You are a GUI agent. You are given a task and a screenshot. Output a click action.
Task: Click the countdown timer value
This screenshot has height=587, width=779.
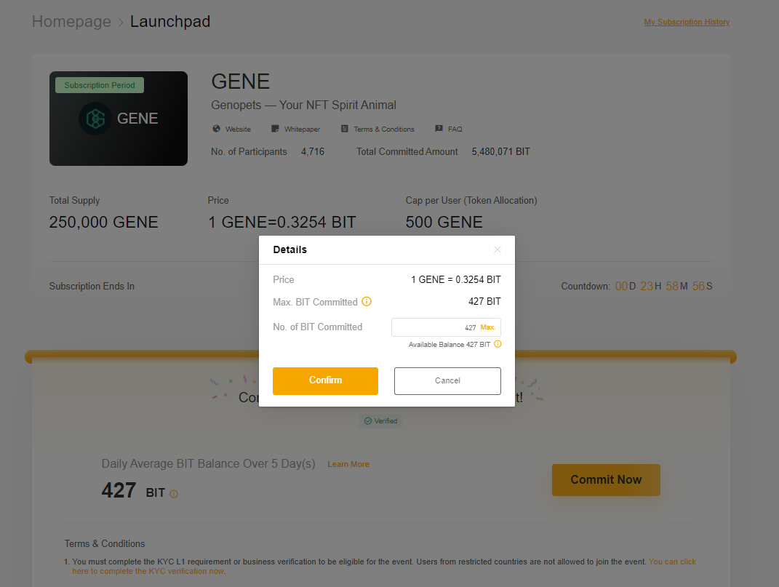(x=664, y=287)
